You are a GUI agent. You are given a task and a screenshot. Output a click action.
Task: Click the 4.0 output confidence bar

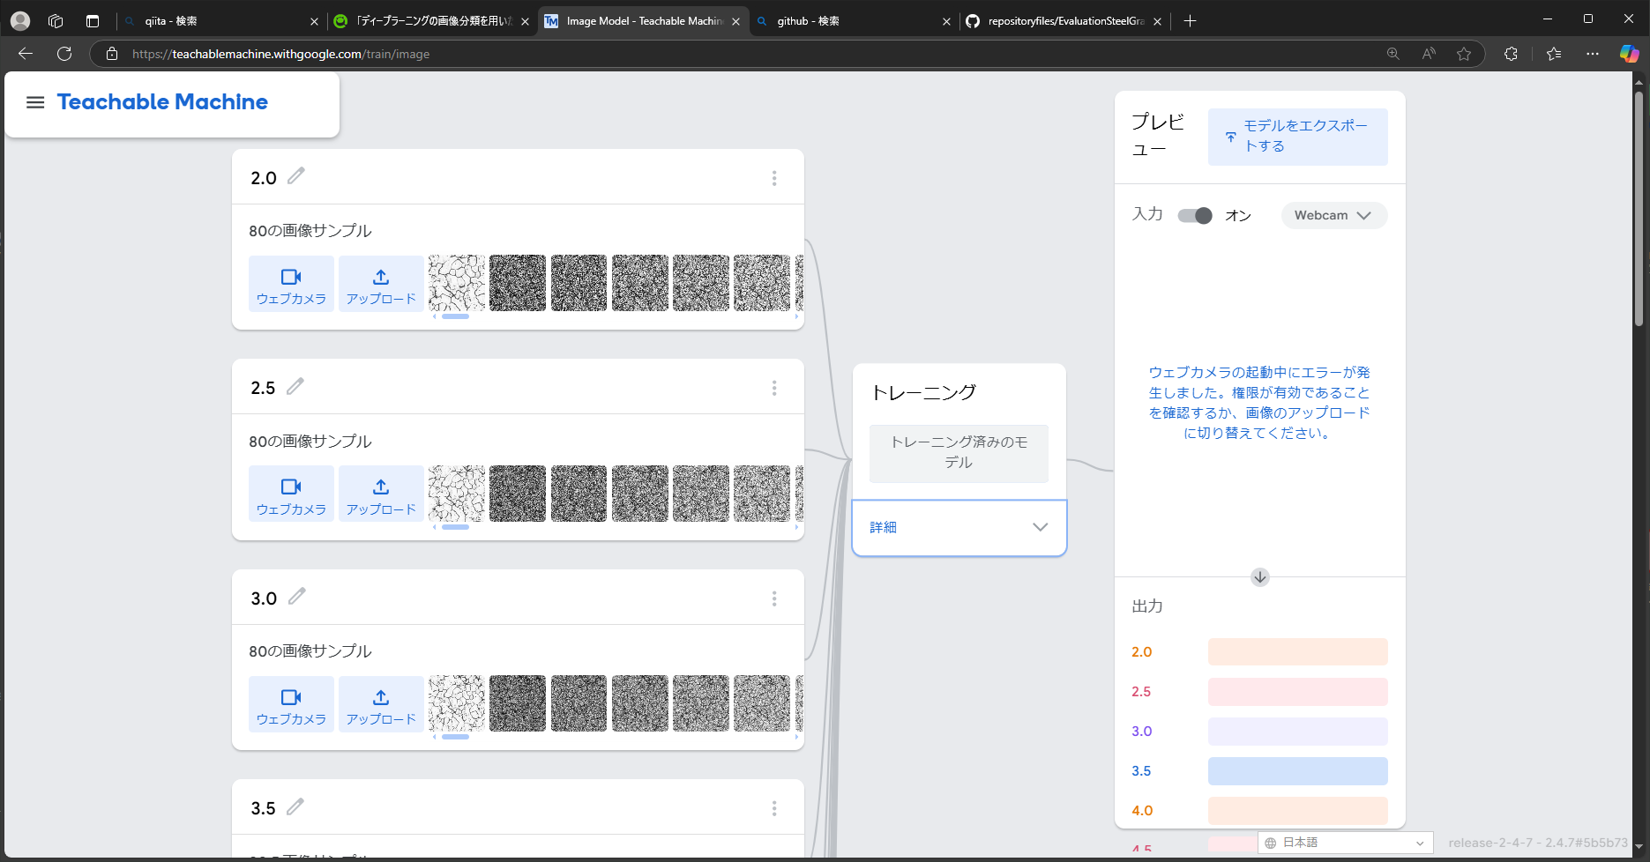1297,811
